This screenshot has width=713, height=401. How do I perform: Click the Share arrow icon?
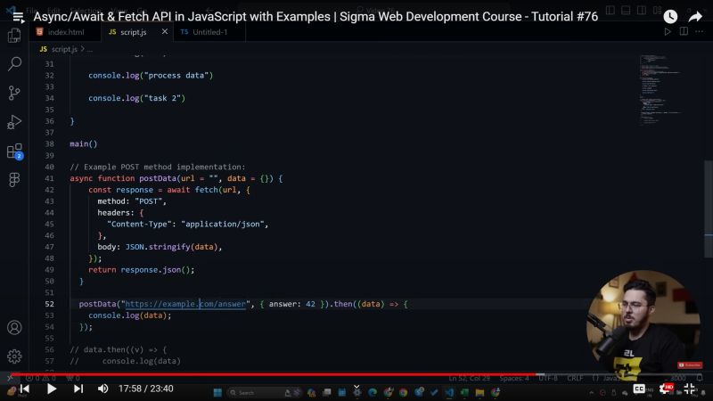click(x=696, y=16)
